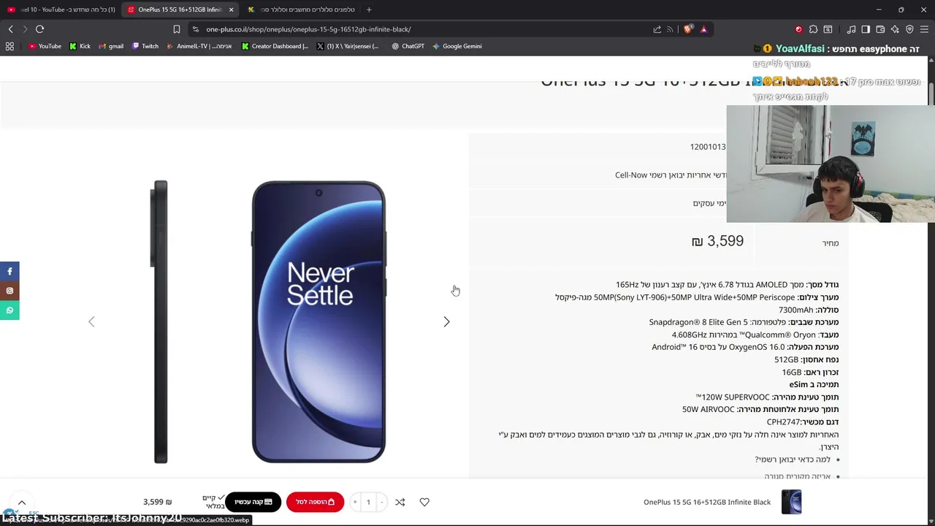
Task: Click the quantity field showing 1
Action: point(368,502)
